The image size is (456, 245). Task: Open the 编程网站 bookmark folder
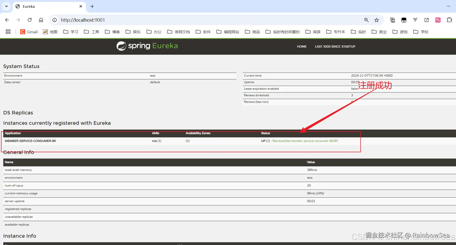coord(228,32)
